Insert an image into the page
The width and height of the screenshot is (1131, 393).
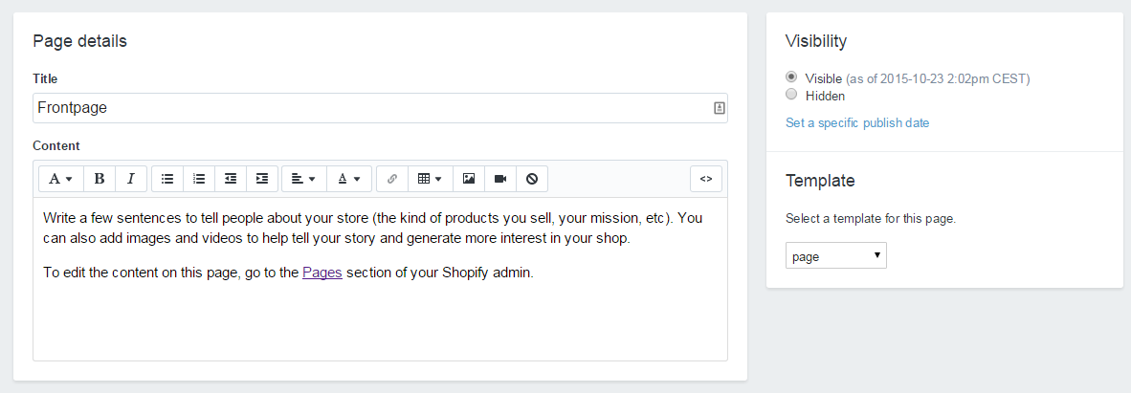[x=469, y=179]
